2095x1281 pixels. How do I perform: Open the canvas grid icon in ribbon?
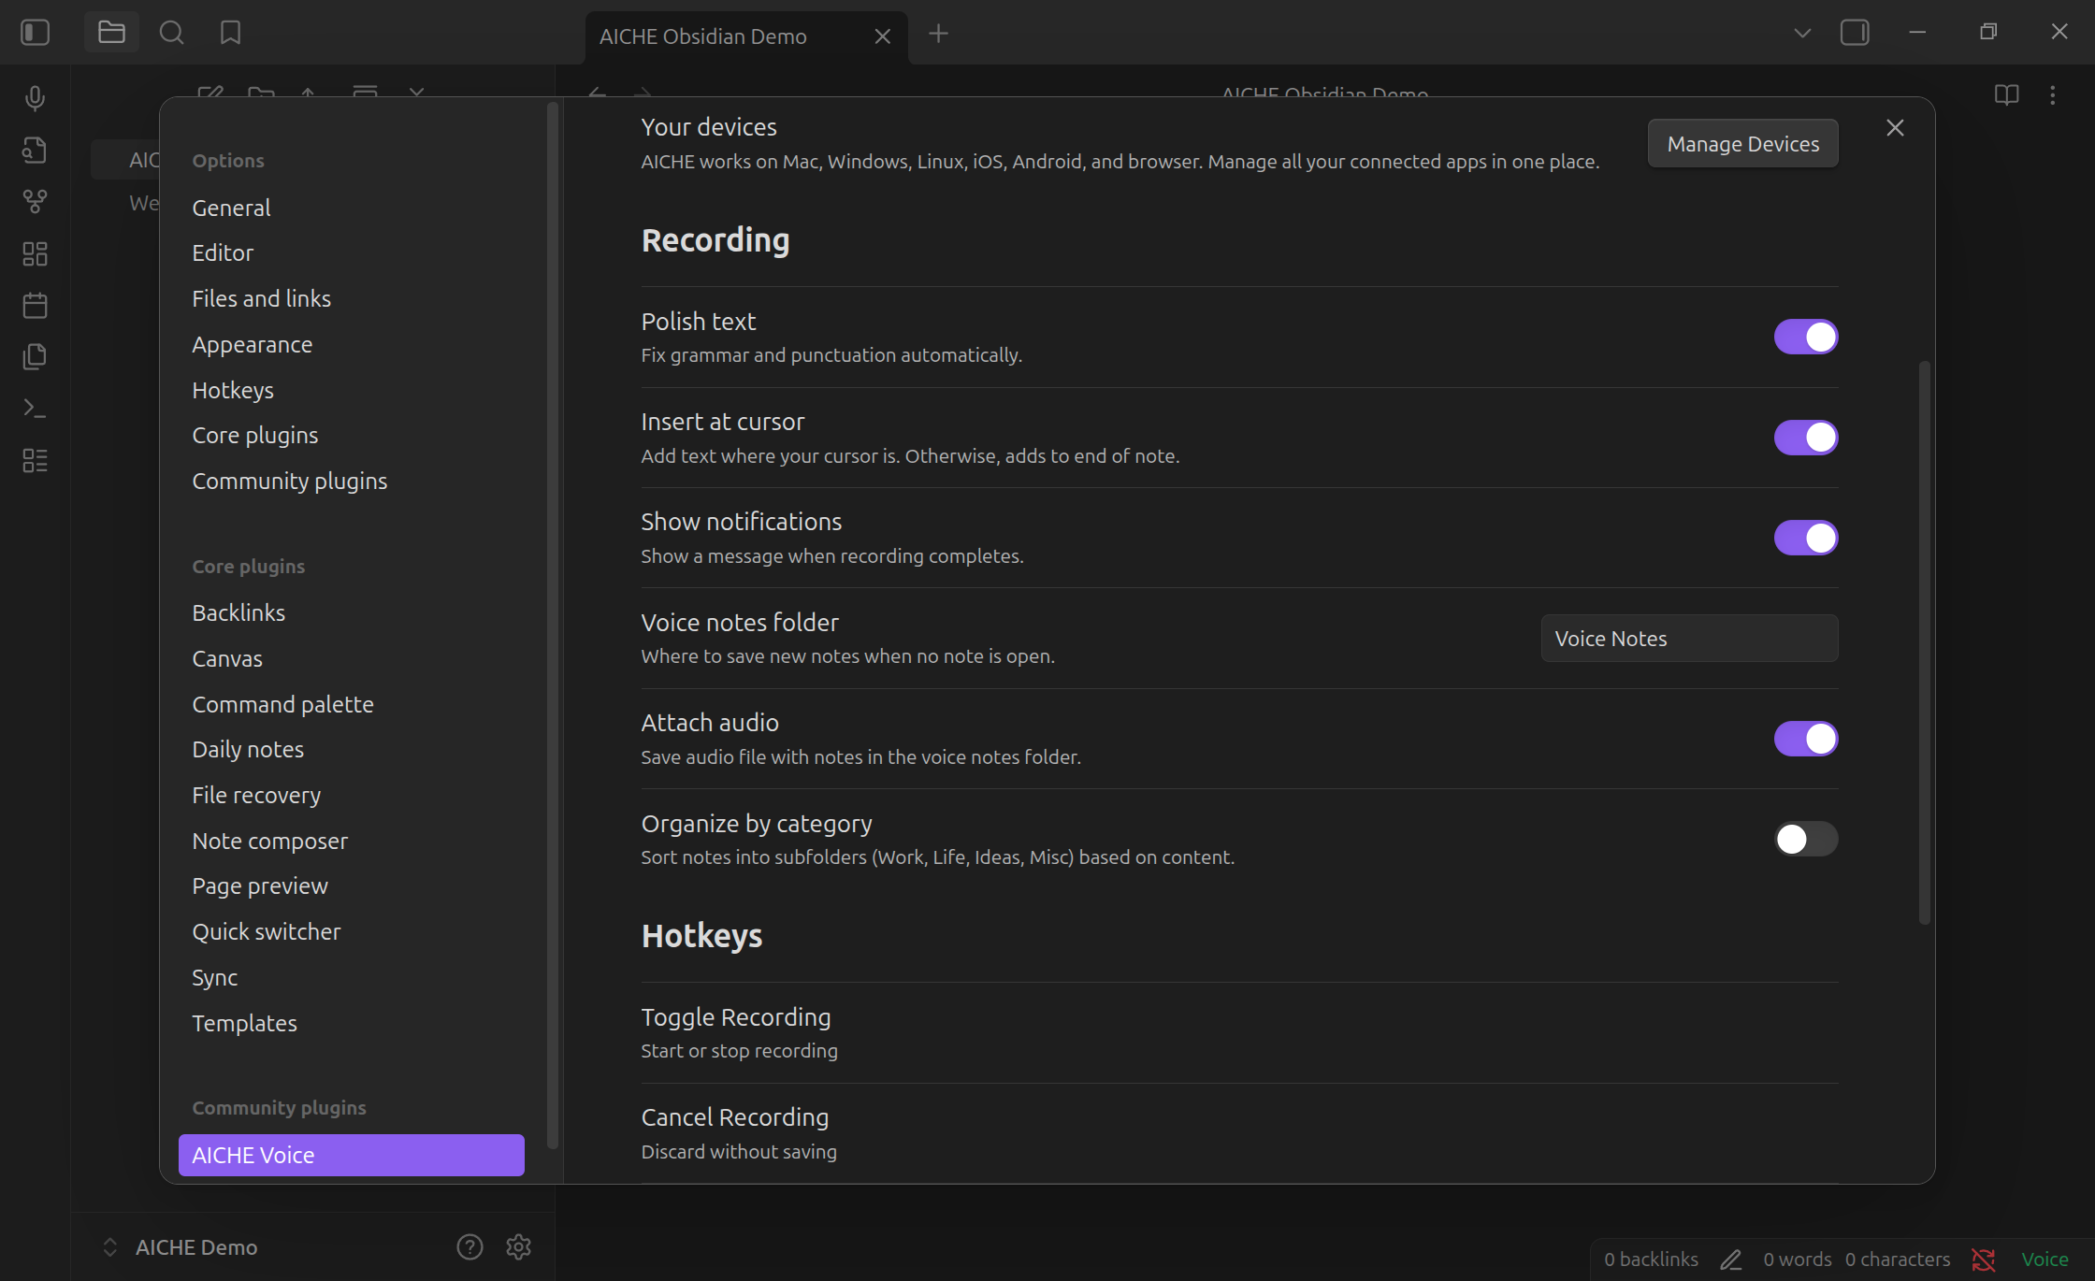[x=35, y=253]
